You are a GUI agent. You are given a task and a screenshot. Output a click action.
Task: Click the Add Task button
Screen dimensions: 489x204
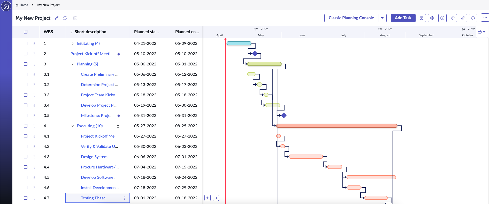pos(403,18)
